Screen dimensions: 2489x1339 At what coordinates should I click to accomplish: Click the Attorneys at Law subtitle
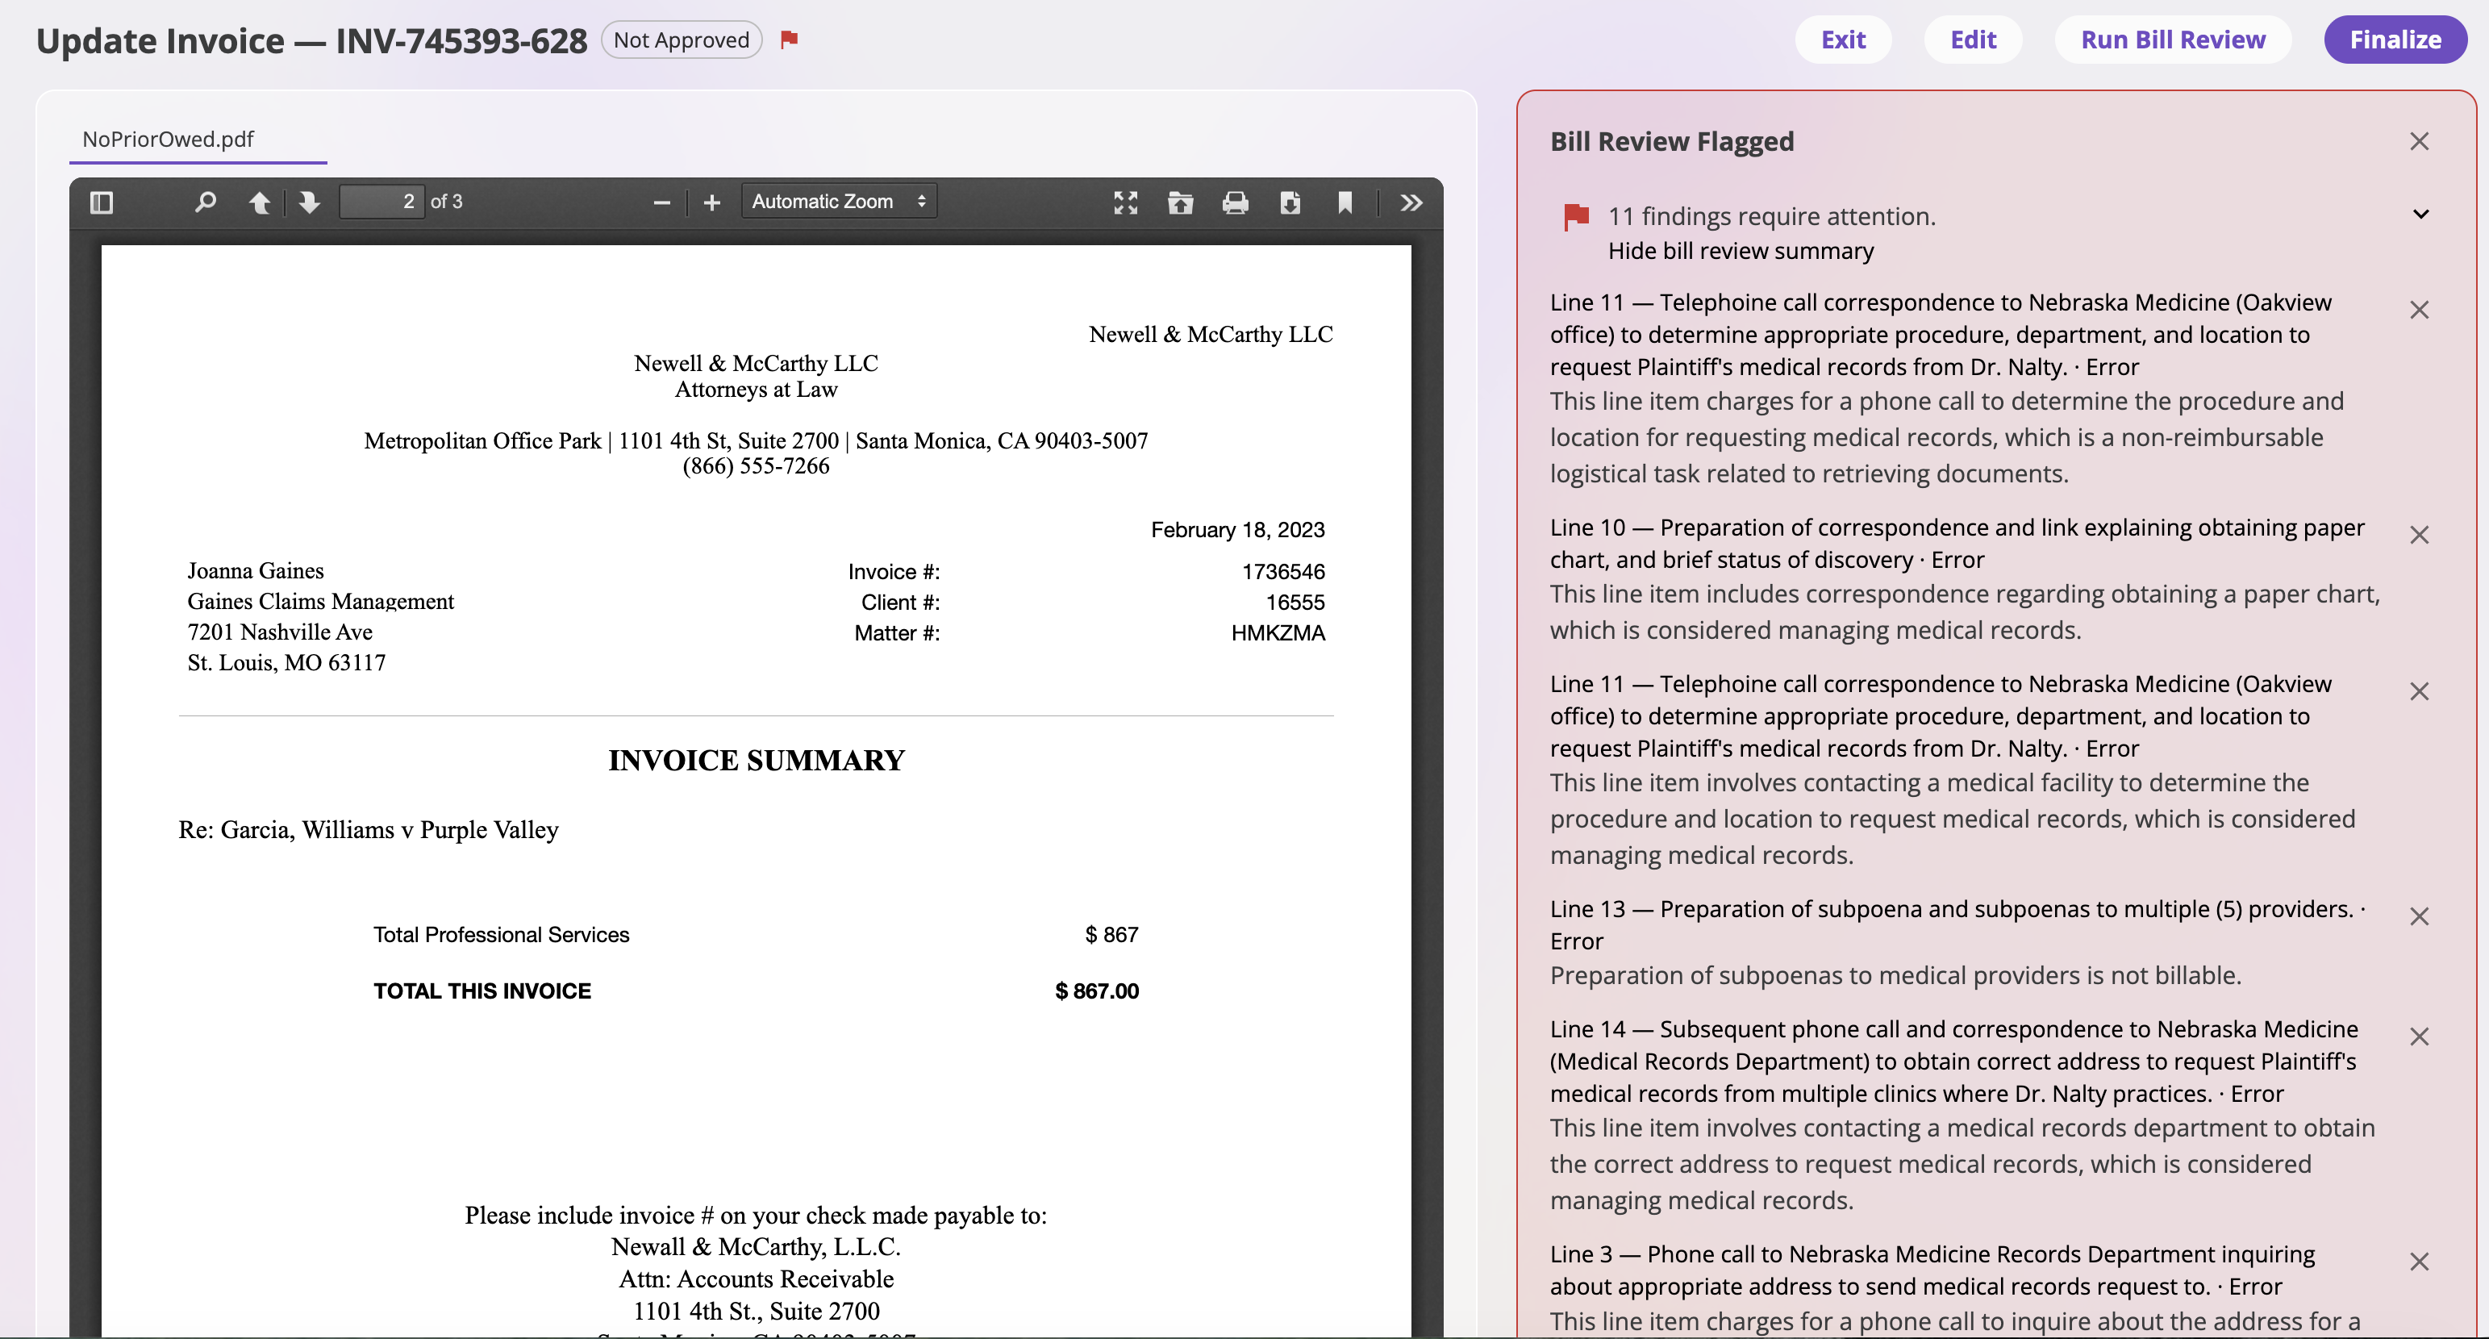tap(756, 390)
